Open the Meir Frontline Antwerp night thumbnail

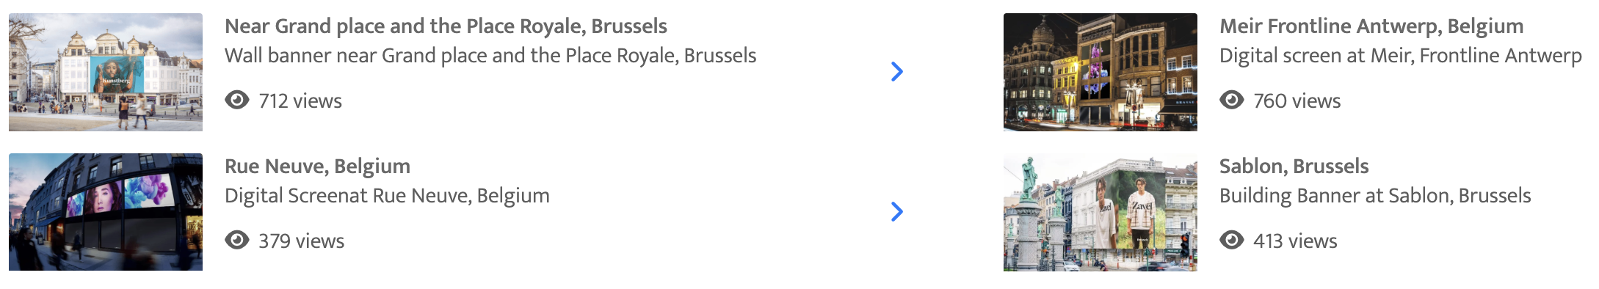pyautogui.click(x=1101, y=72)
